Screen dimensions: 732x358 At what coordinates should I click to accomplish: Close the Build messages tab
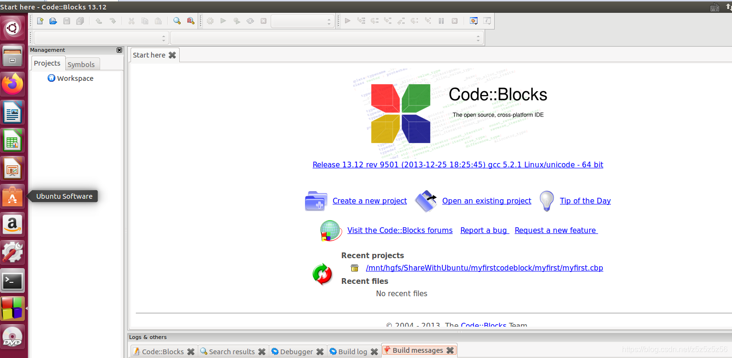[450, 350]
